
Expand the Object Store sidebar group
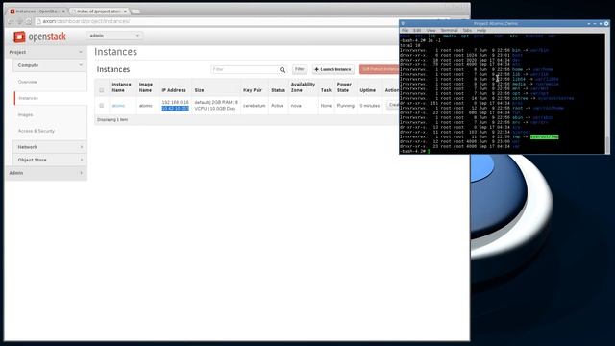pyautogui.click(x=49, y=161)
